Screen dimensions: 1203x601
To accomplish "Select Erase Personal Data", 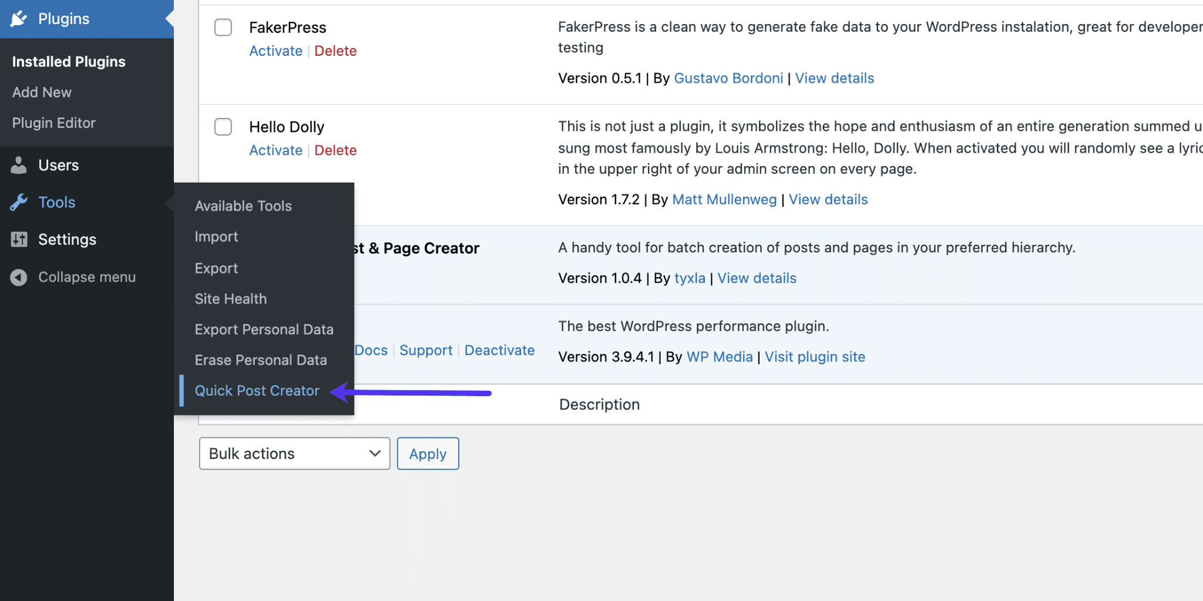I will pyautogui.click(x=261, y=360).
